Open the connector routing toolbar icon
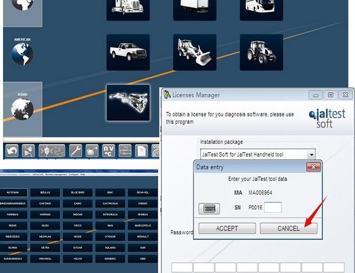Image resolution: width=355 pixels, height=273 pixels. [x=28, y=151]
